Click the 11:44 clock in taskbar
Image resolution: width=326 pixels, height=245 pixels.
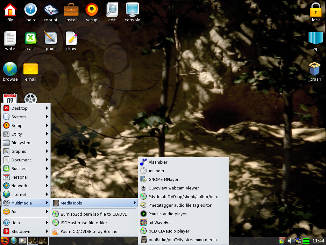tap(318, 241)
